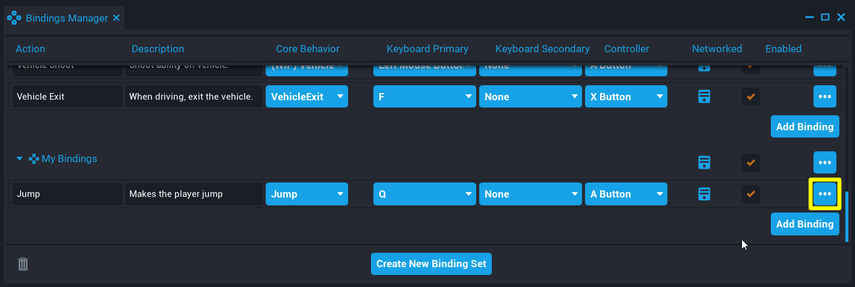The width and height of the screenshot is (855, 287).
Task: Open more options for My Bindings set
Action: [824, 162]
